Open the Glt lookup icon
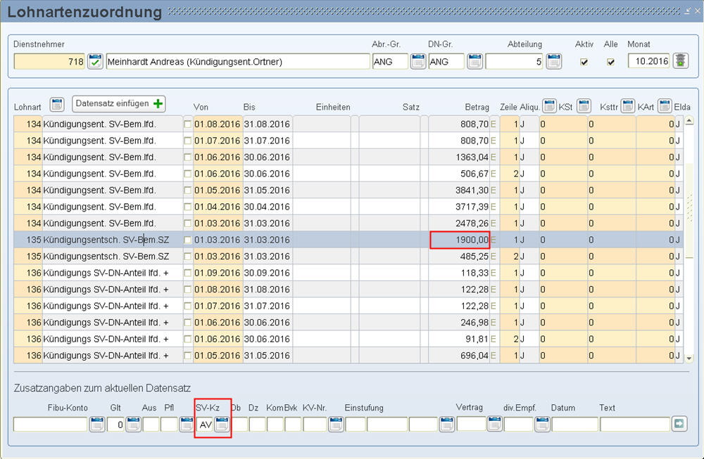This screenshot has height=459, width=704. click(x=133, y=424)
